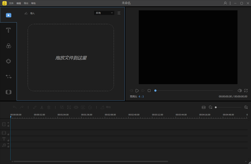Play the video preview
Screen dimensions: 251x164
(x=137, y=91)
